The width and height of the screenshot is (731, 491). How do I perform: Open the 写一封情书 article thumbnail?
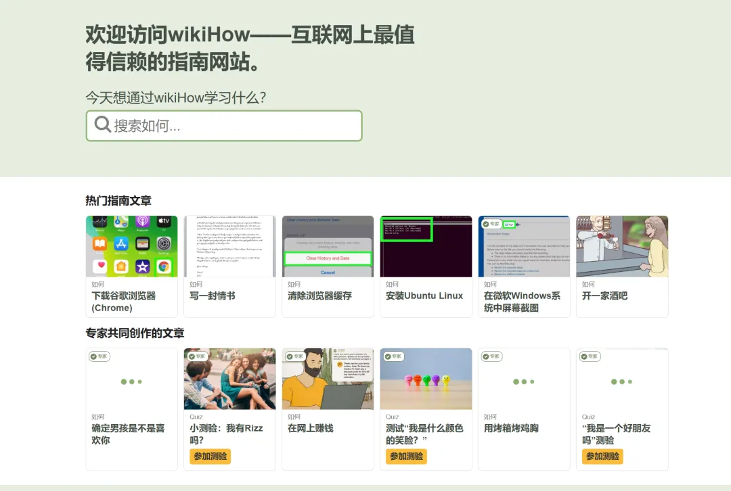(x=230, y=246)
